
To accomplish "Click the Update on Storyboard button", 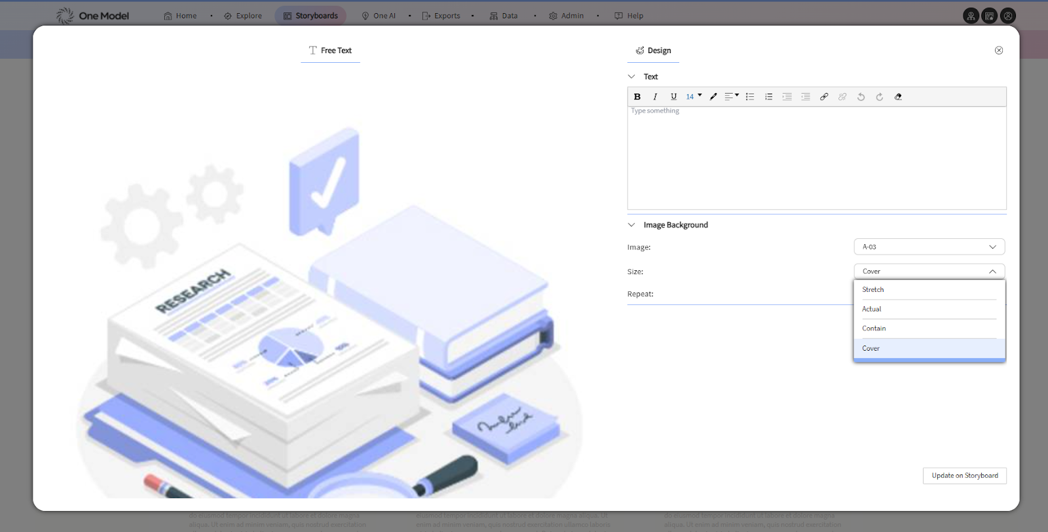I will tap(964, 476).
